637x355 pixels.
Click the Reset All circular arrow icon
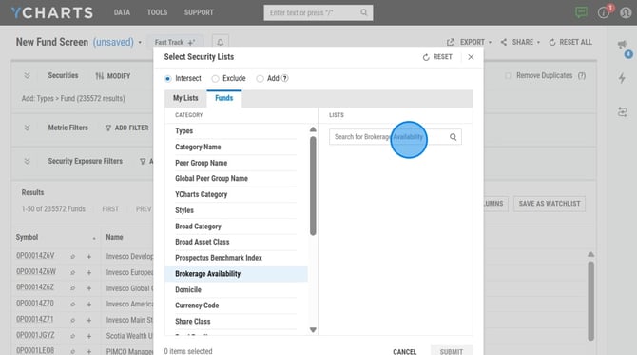click(x=552, y=42)
